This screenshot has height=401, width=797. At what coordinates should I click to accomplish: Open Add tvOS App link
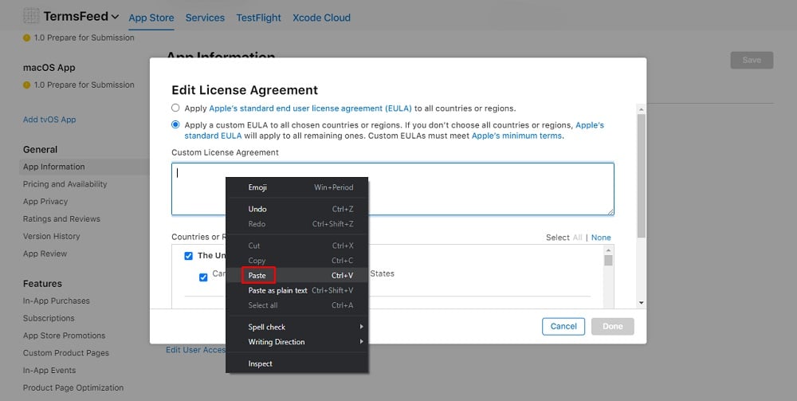[49, 120]
